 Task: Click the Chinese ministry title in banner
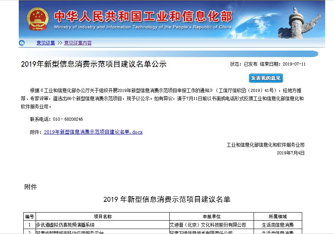(x=143, y=16)
